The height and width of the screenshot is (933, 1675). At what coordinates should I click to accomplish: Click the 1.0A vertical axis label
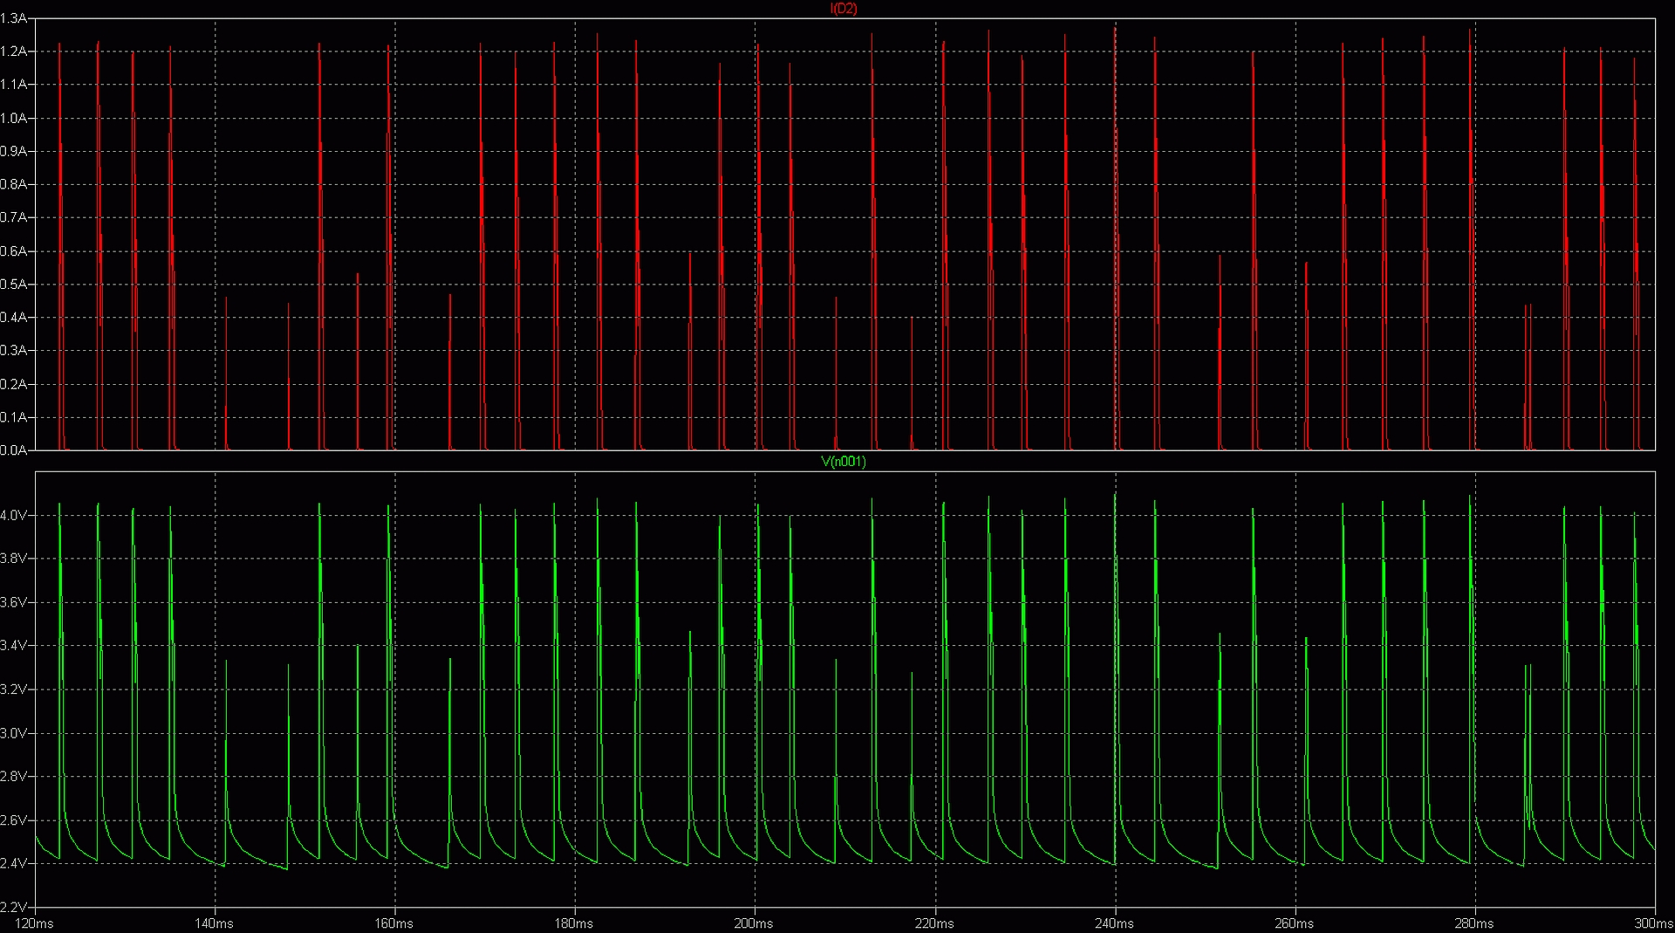click(13, 118)
